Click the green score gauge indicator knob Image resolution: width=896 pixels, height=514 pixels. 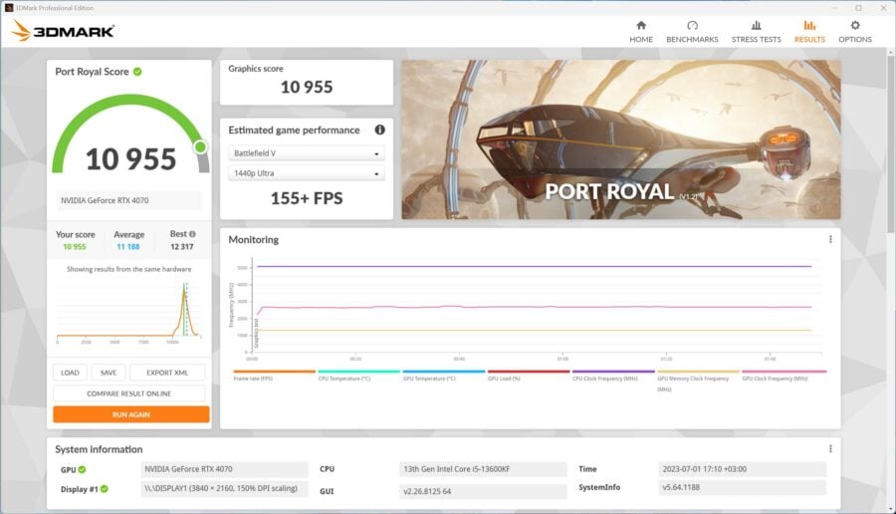(200, 147)
